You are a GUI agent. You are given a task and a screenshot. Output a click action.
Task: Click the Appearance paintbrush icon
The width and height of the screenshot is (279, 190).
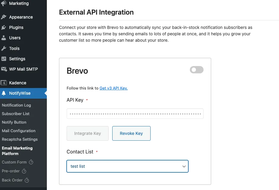point(4,17)
